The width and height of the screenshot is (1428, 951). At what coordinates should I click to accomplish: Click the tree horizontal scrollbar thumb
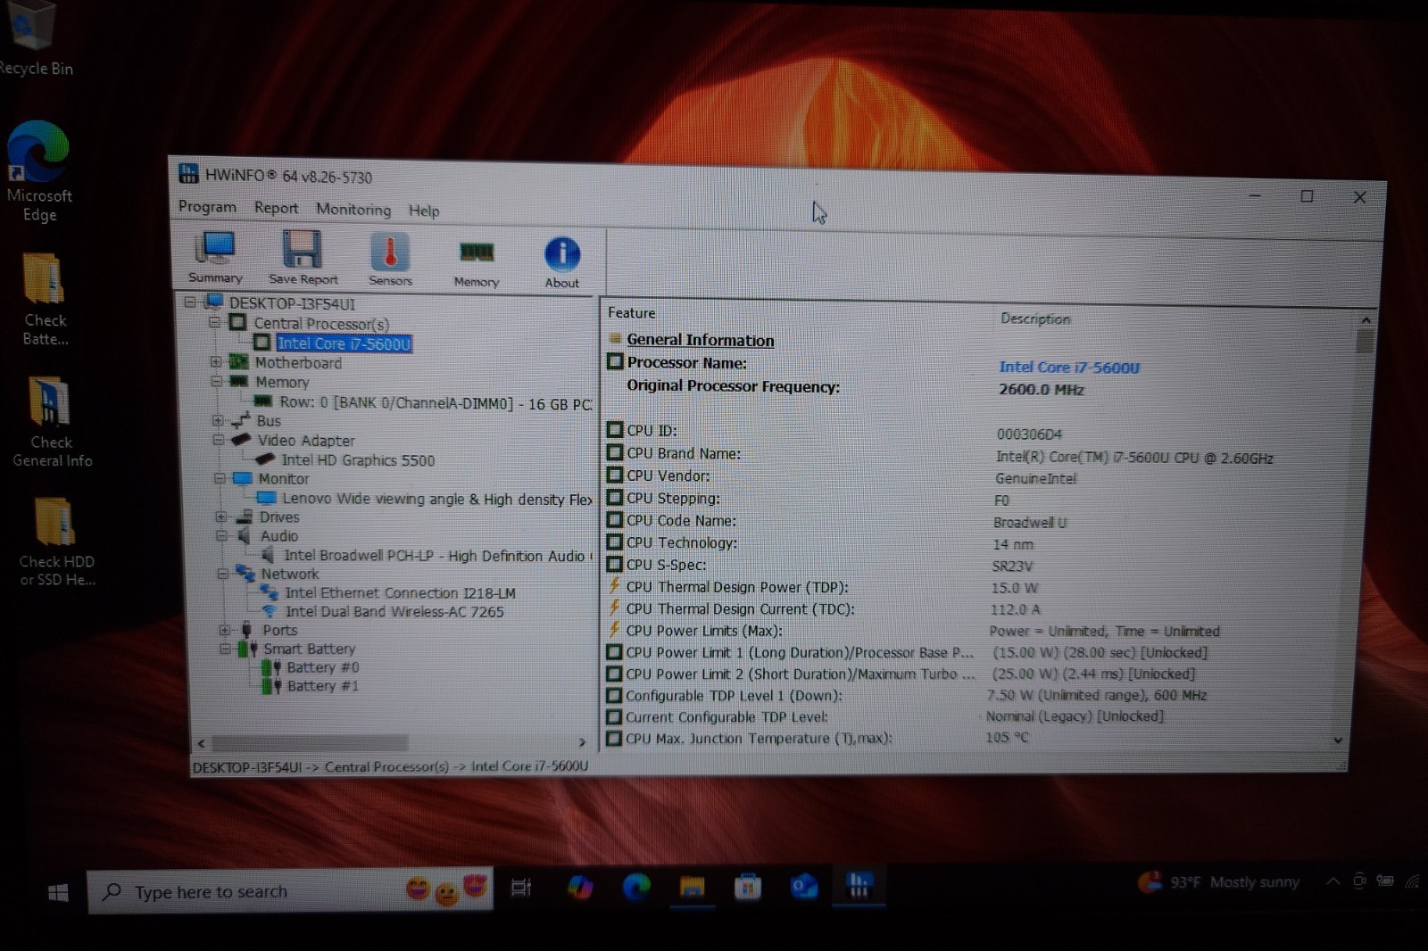coord(310,742)
